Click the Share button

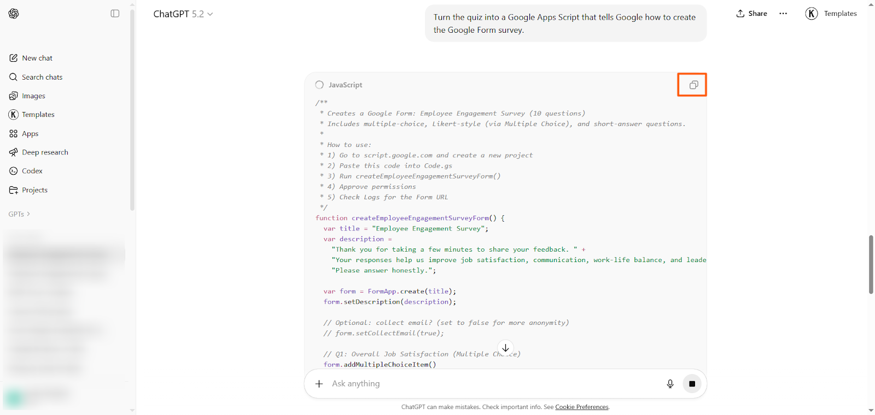pyautogui.click(x=751, y=14)
